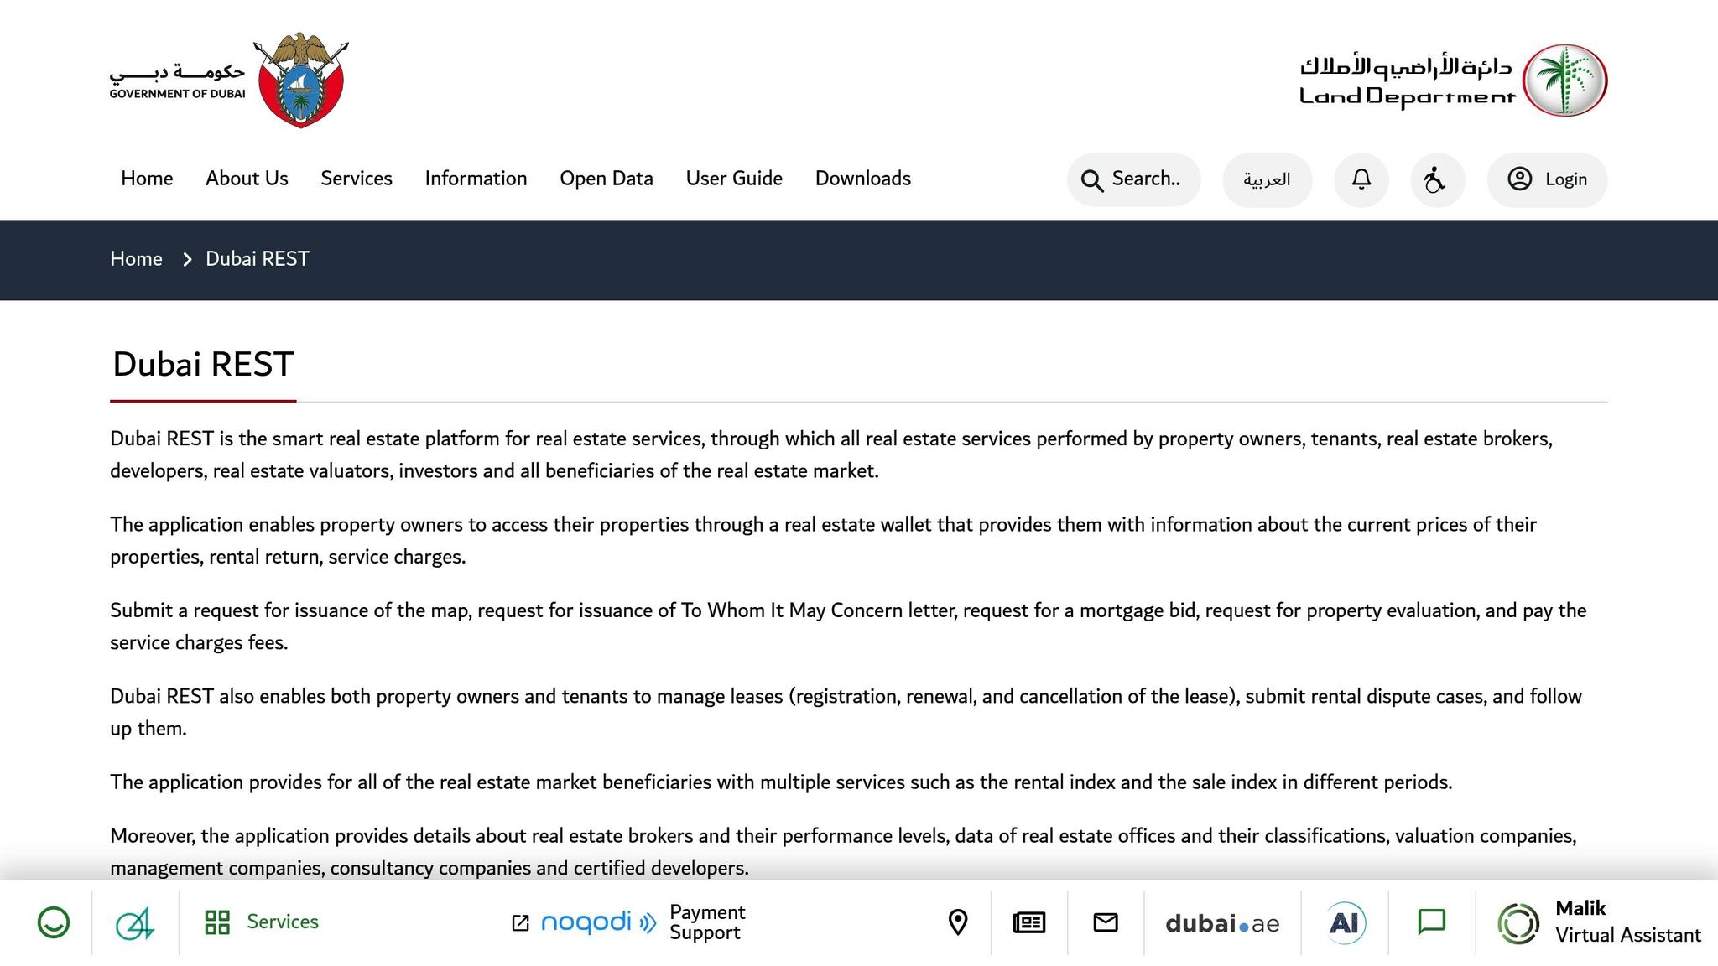Viewport: 1718px width, 966px height.
Task: Click the Dubai REST page heading
Action: coord(203,364)
